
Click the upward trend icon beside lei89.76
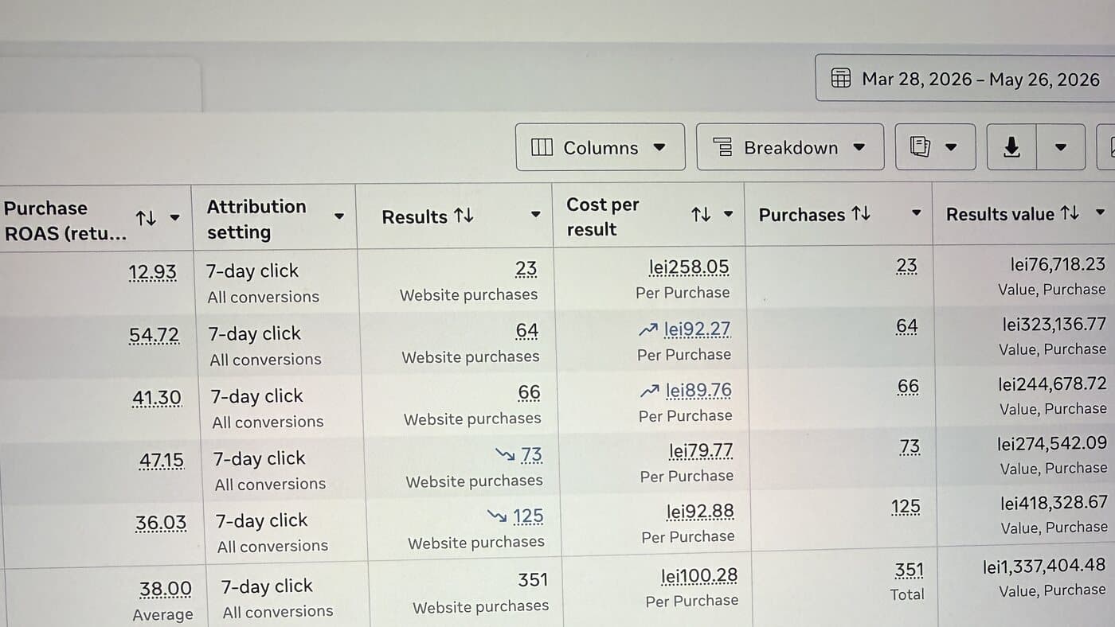[x=650, y=391]
